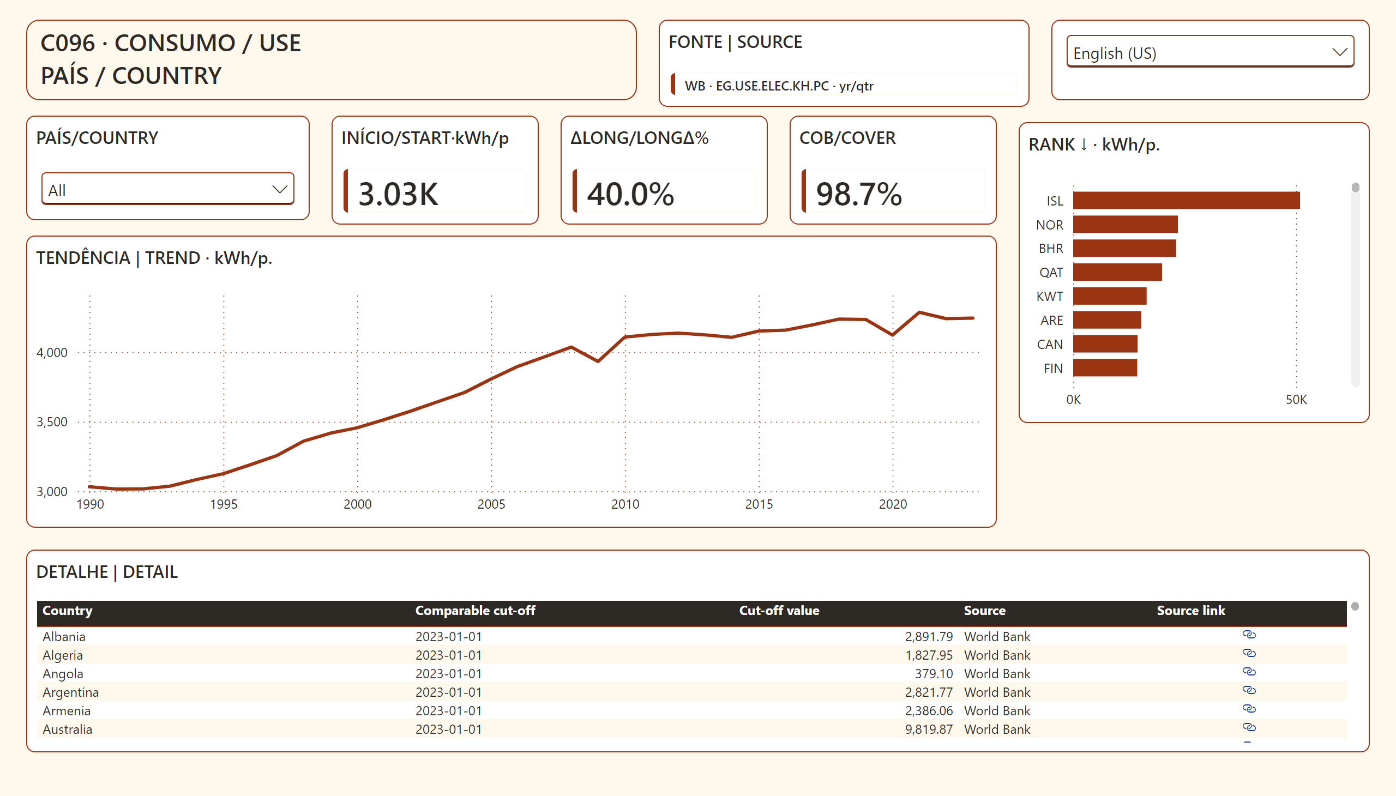Image resolution: width=1396 pixels, height=796 pixels.
Task: Click the Angola country cell
Action: coord(63,674)
